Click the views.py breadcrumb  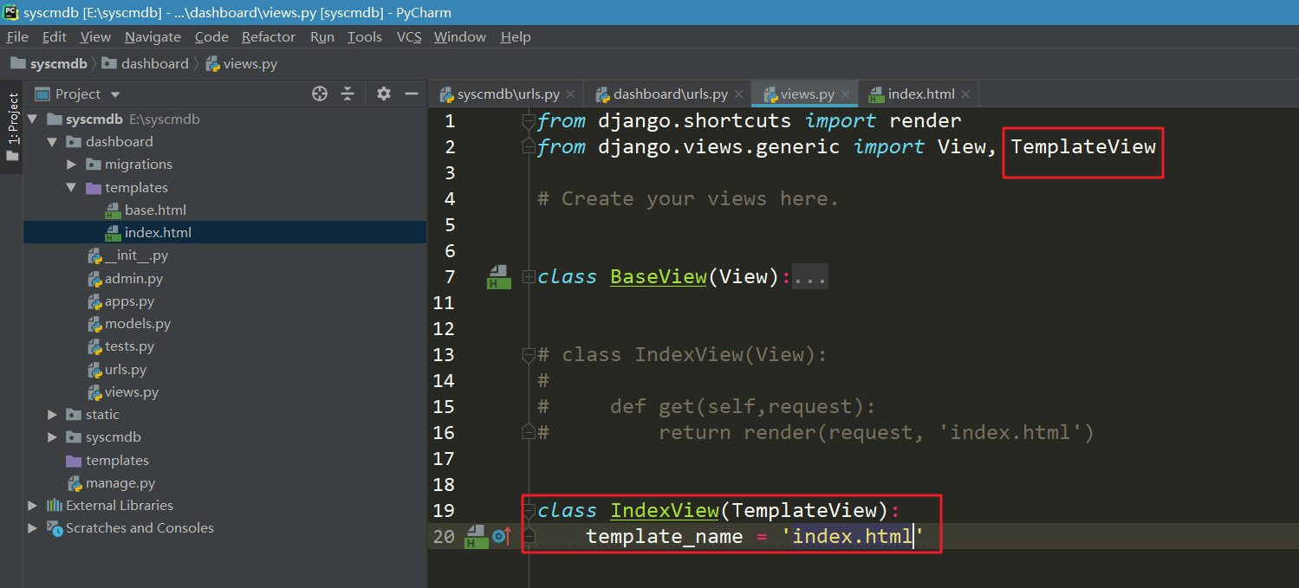pyautogui.click(x=242, y=63)
